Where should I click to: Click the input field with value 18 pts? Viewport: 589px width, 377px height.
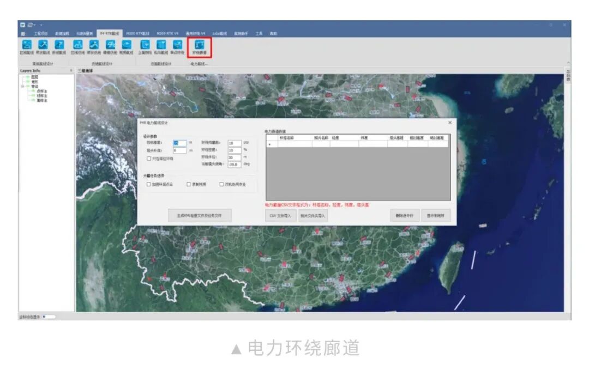coord(235,143)
